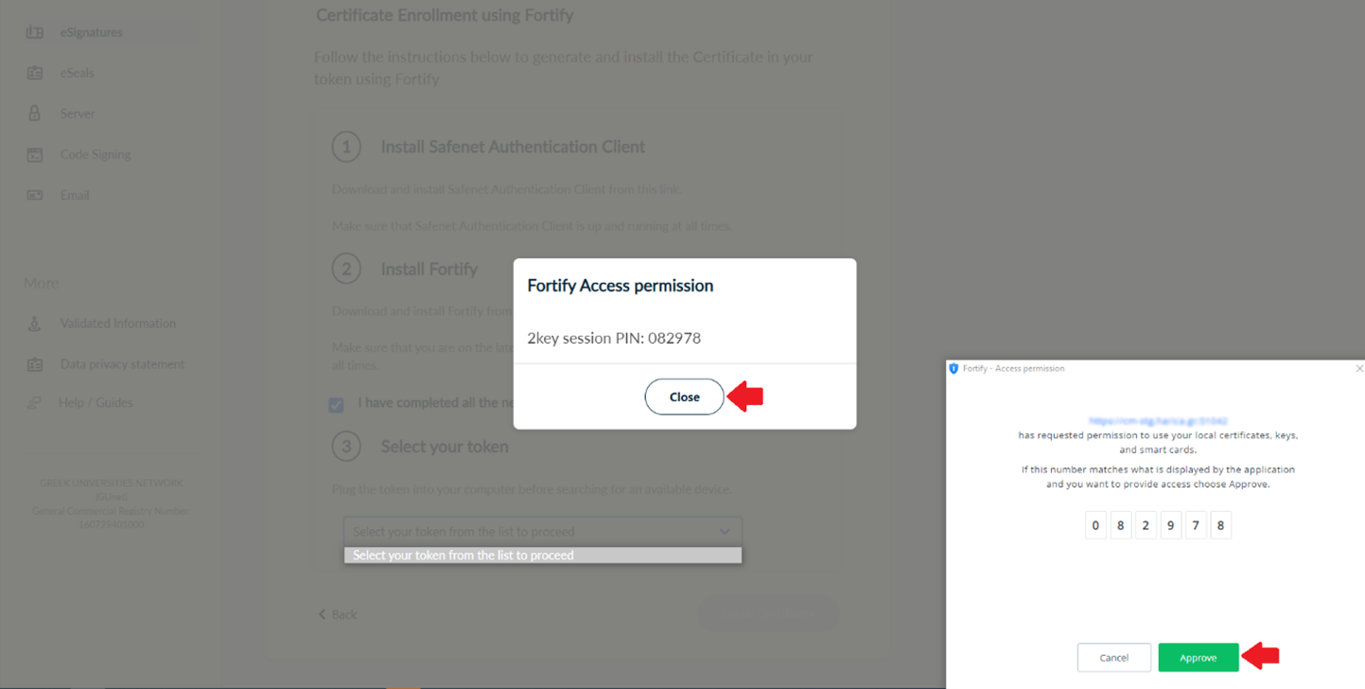Click the Code Signing icon in sidebar

tap(35, 154)
